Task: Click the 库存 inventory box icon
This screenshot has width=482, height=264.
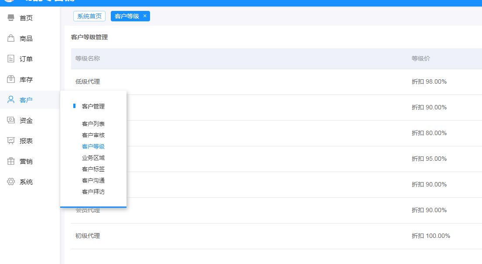Action: click(x=11, y=79)
